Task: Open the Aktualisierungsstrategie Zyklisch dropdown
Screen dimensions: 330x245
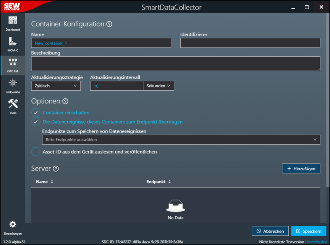Action: [x=56, y=86]
